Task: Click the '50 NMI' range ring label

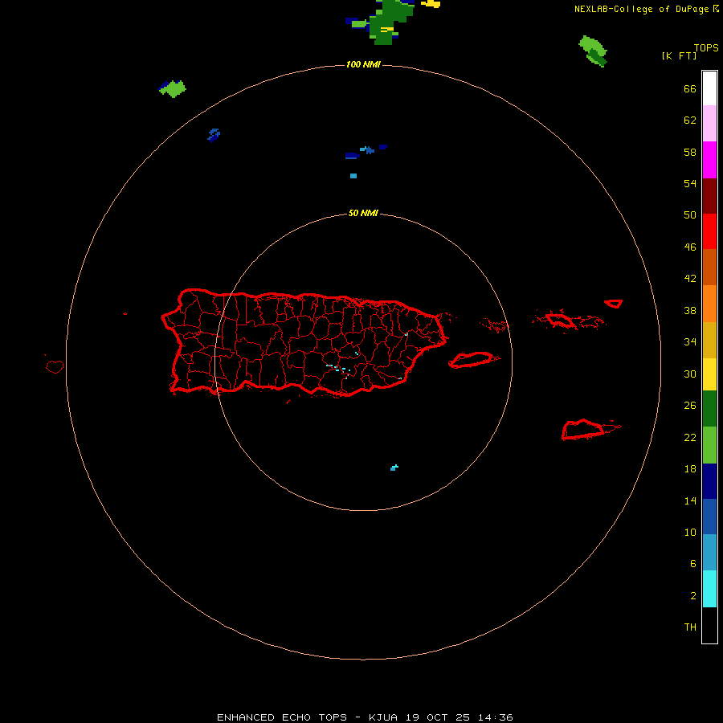Action: (x=363, y=213)
